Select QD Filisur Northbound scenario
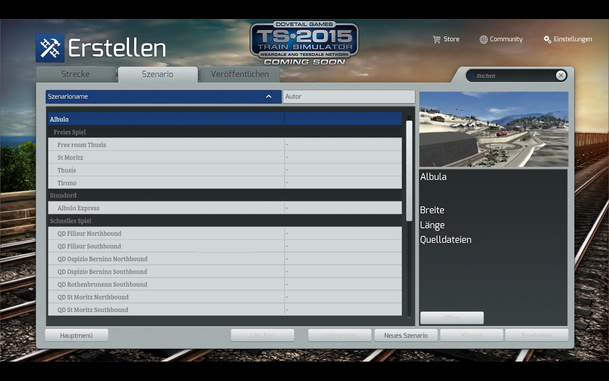The image size is (609, 381). [x=89, y=234]
